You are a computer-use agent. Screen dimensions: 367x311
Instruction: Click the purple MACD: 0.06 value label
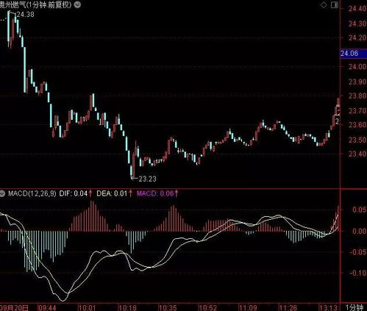click(x=155, y=193)
